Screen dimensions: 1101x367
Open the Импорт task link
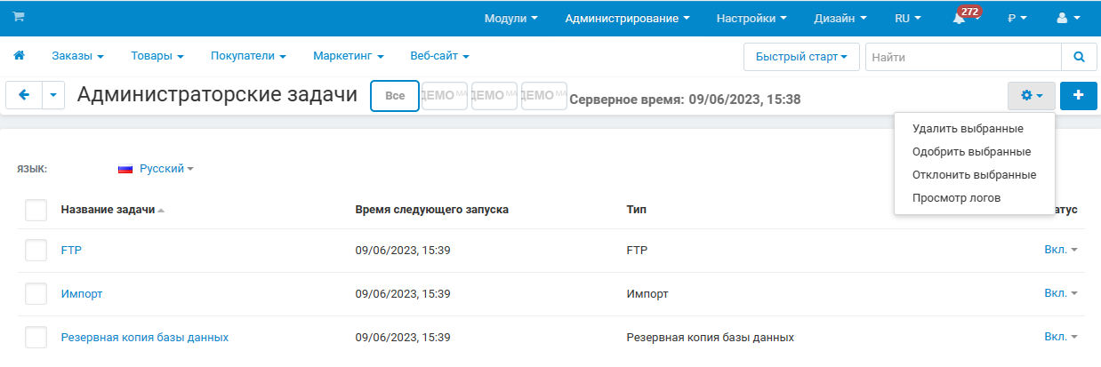pyautogui.click(x=82, y=294)
